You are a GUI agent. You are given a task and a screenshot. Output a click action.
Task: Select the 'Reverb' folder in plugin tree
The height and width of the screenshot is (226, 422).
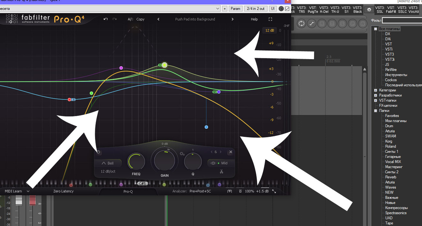(x=391, y=177)
